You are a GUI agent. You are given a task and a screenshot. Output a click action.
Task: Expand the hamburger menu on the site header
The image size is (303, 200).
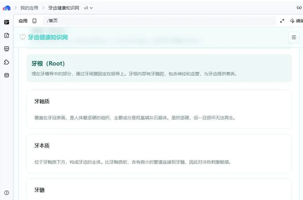coord(294,37)
